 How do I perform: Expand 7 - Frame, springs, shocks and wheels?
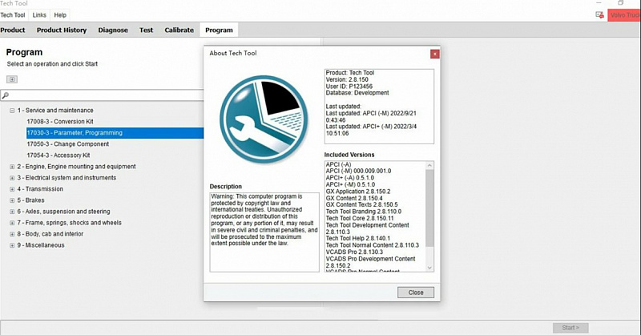click(12, 223)
